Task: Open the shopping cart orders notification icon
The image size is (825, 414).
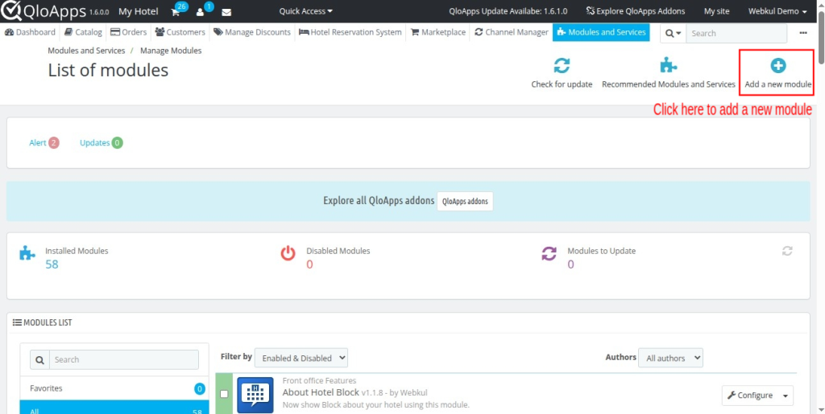Action: click(x=176, y=12)
